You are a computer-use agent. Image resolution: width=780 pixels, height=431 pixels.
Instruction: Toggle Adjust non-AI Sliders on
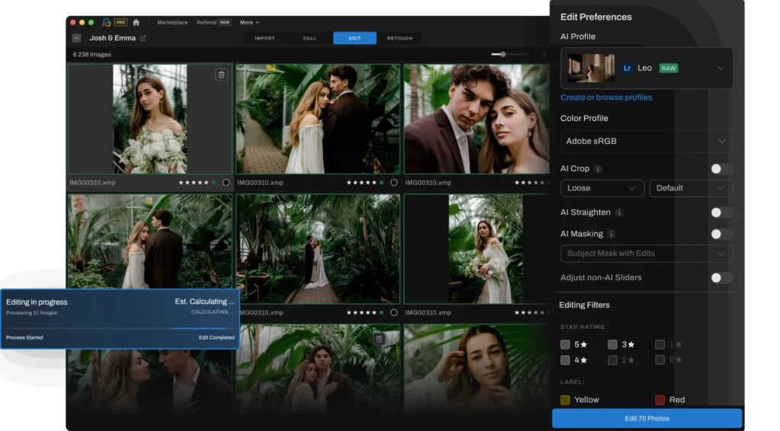(x=721, y=278)
